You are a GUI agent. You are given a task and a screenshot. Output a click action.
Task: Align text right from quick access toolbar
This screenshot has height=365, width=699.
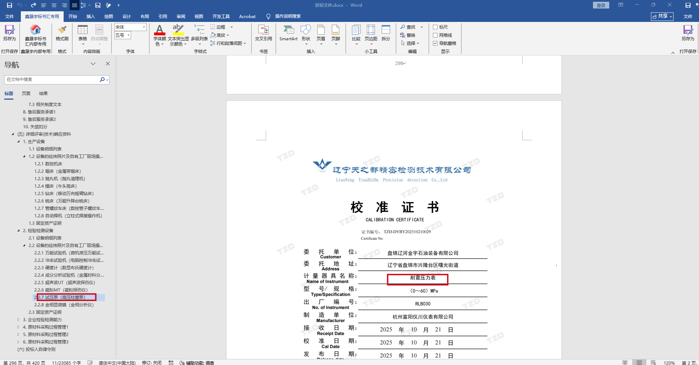[x=64, y=5]
